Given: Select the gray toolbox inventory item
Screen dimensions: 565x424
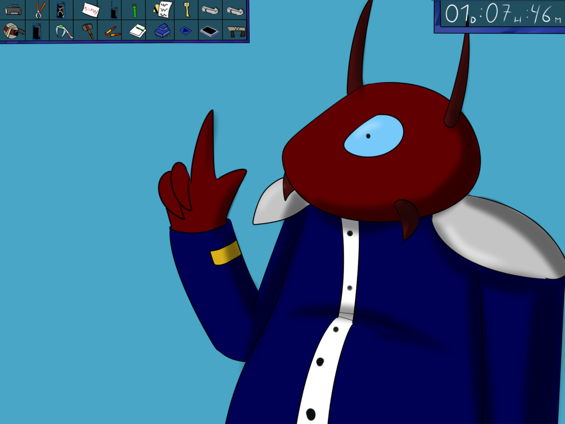Looking at the screenshot, I should [x=12, y=10].
